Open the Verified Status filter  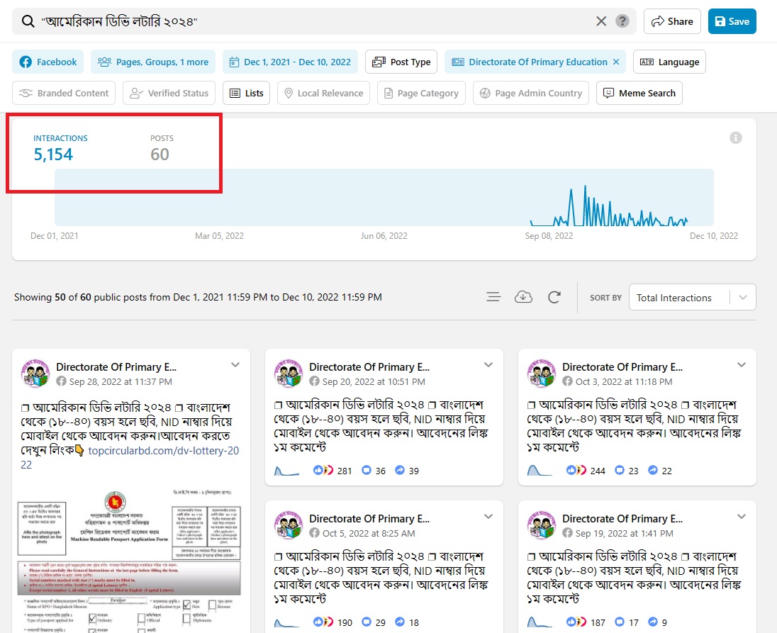click(x=169, y=93)
